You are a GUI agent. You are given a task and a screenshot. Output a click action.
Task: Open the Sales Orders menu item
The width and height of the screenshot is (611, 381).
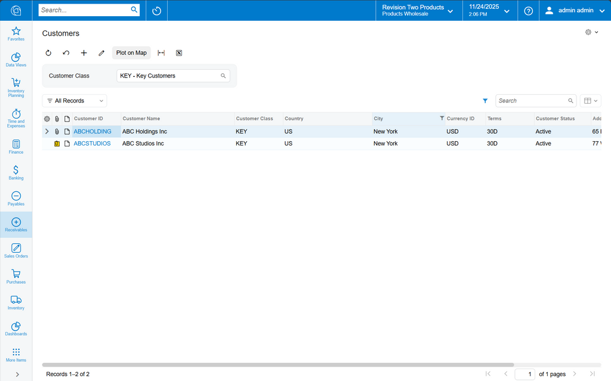pos(16,250)
